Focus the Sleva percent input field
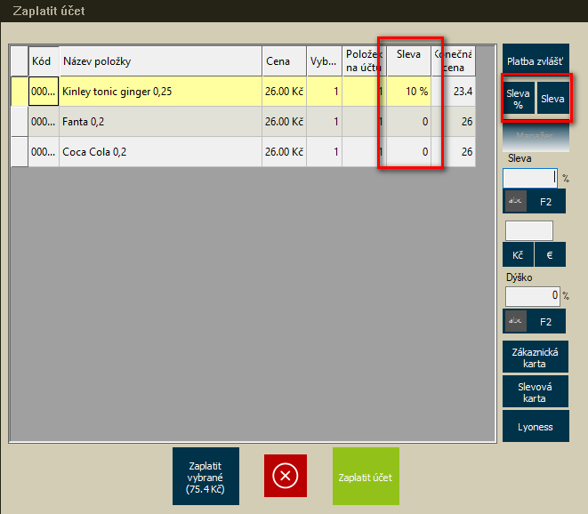This screenshot has height=514, width=588. point(530,178)
